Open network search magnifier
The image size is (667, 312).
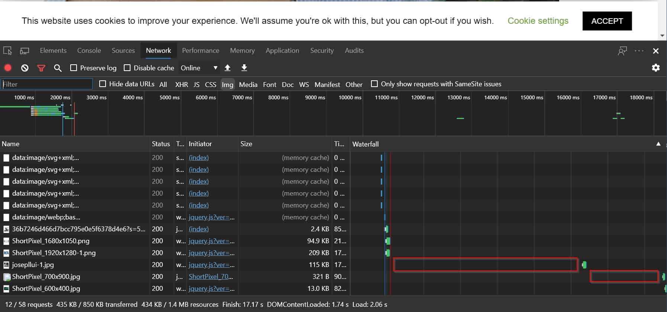(x=58, y=68)
